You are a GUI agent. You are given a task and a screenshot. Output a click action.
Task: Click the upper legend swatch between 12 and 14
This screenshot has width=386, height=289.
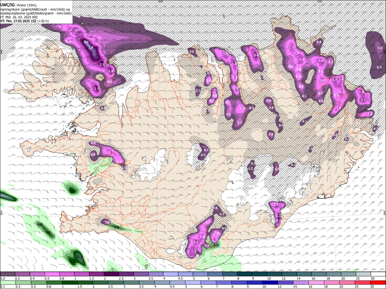[x=289, y=274]
